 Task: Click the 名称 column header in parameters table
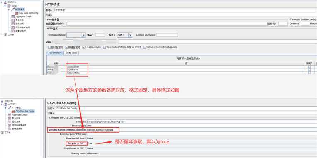tap(57, 63)
